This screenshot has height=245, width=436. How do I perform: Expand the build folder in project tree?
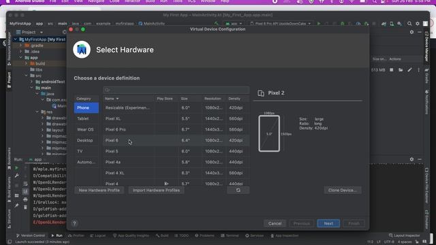(27, 63)
